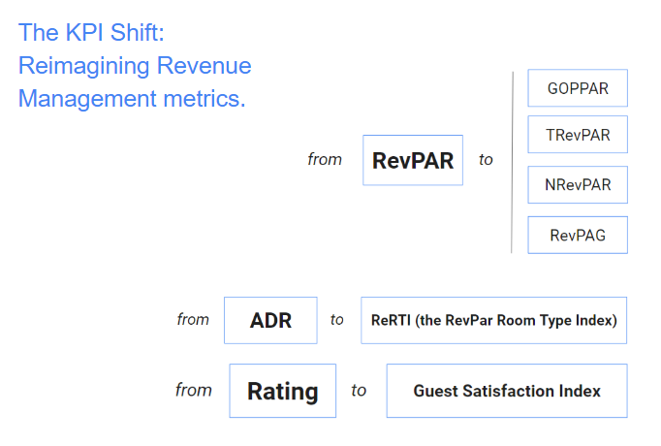
Task: Click the 'Reimagining Revenue' heading line
Action: (x=135, y=66)
